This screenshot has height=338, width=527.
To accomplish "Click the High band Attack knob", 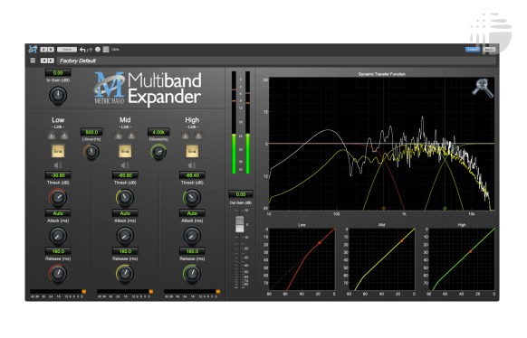I will pyautogui.click(x=192, y=235).
